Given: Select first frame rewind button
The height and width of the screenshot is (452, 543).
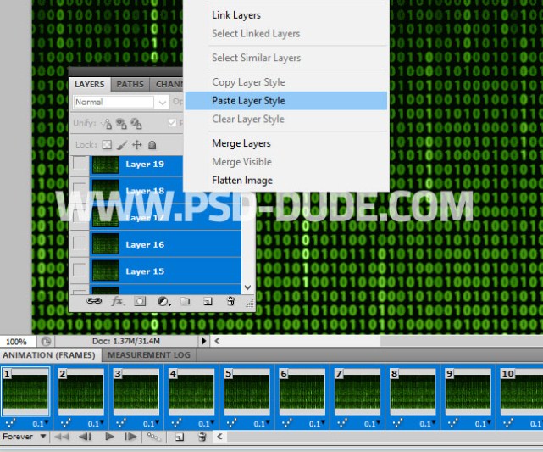Looking at the screenshot, I should [62, 437].
